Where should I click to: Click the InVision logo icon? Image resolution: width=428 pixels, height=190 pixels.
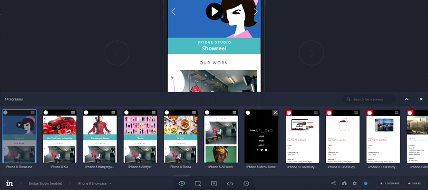coord(10,183)
